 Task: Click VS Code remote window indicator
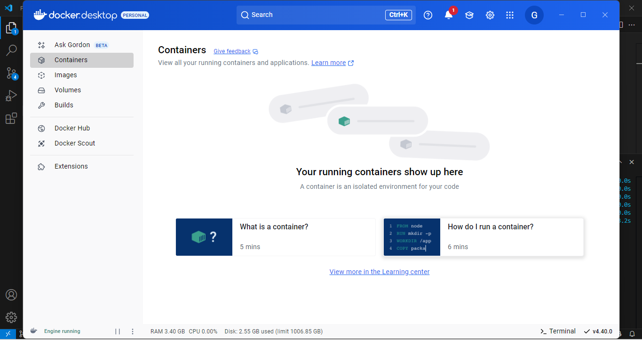8,334
